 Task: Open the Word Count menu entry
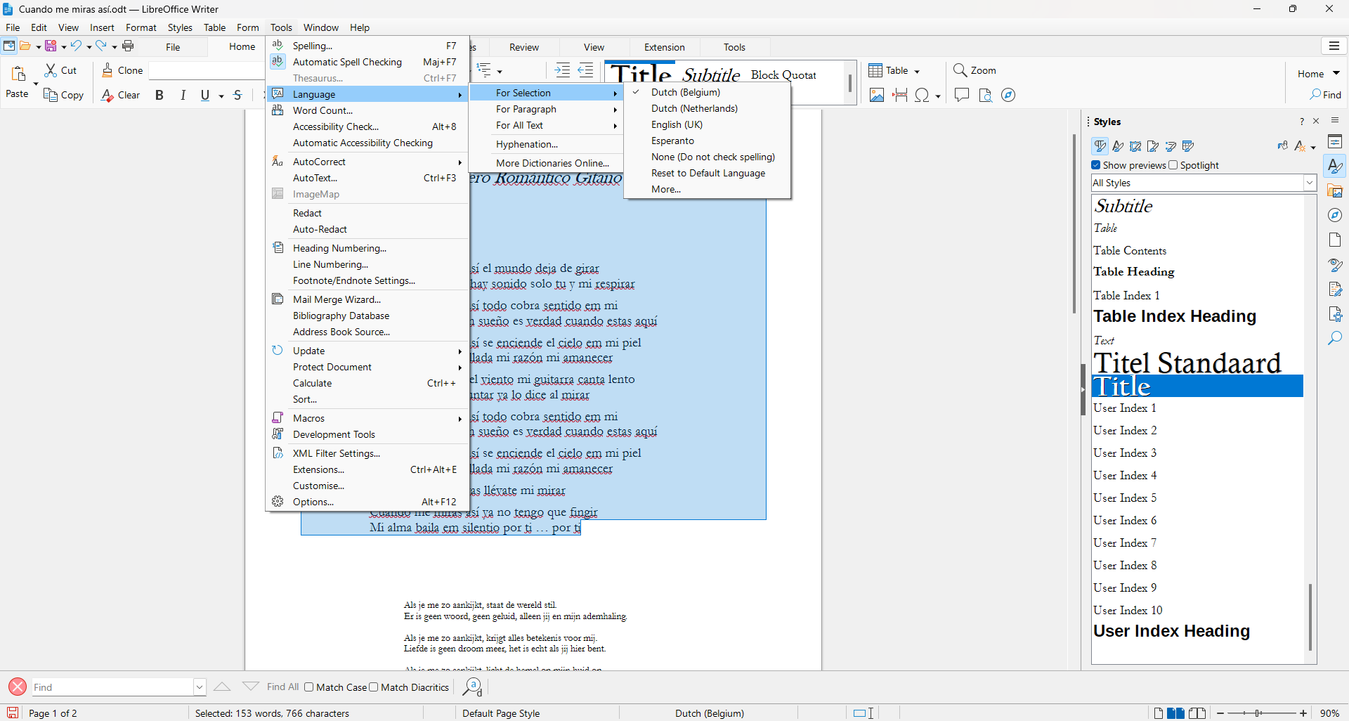322,110
